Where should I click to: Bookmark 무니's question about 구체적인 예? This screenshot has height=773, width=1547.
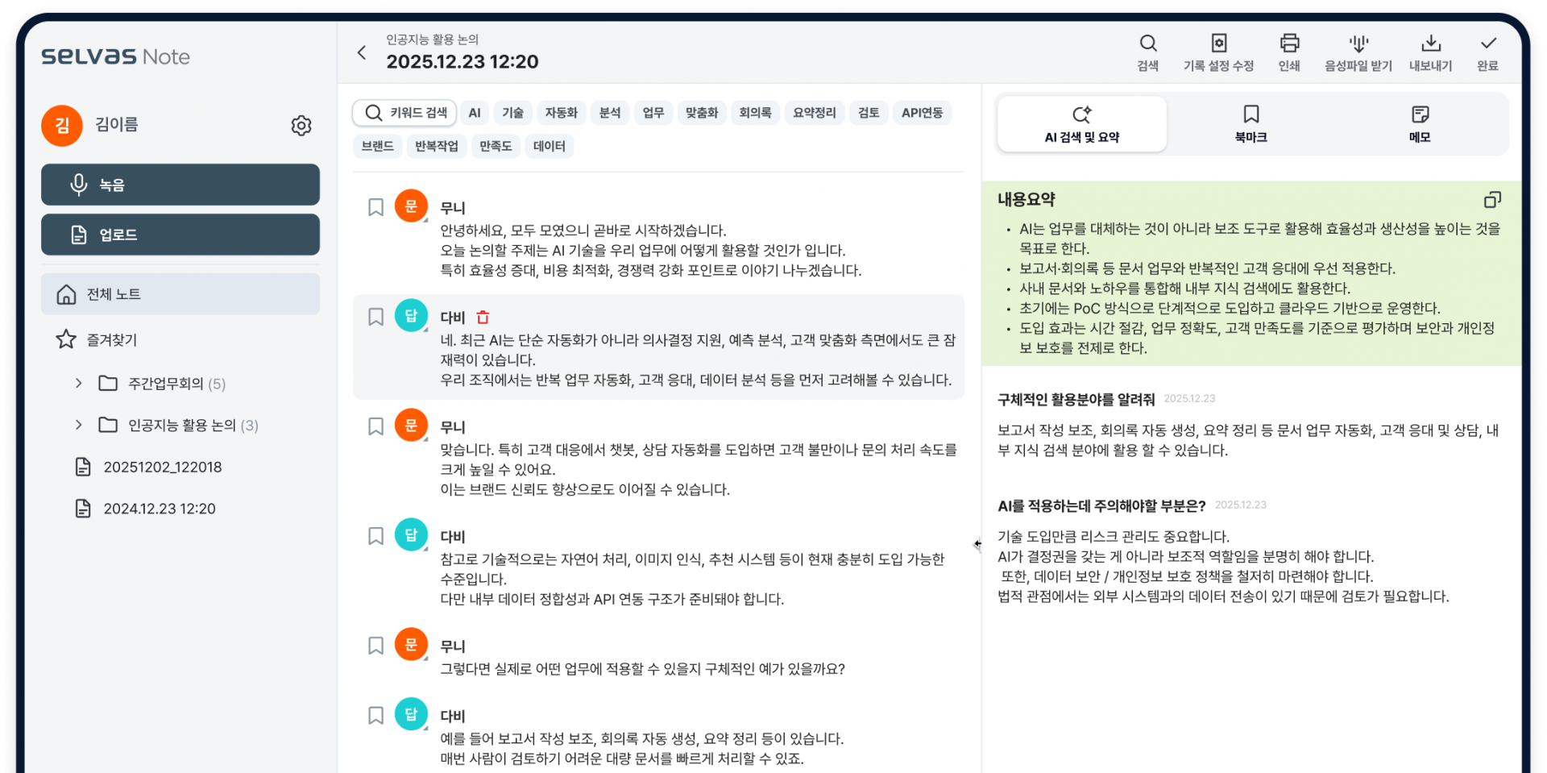click(375, 645)
